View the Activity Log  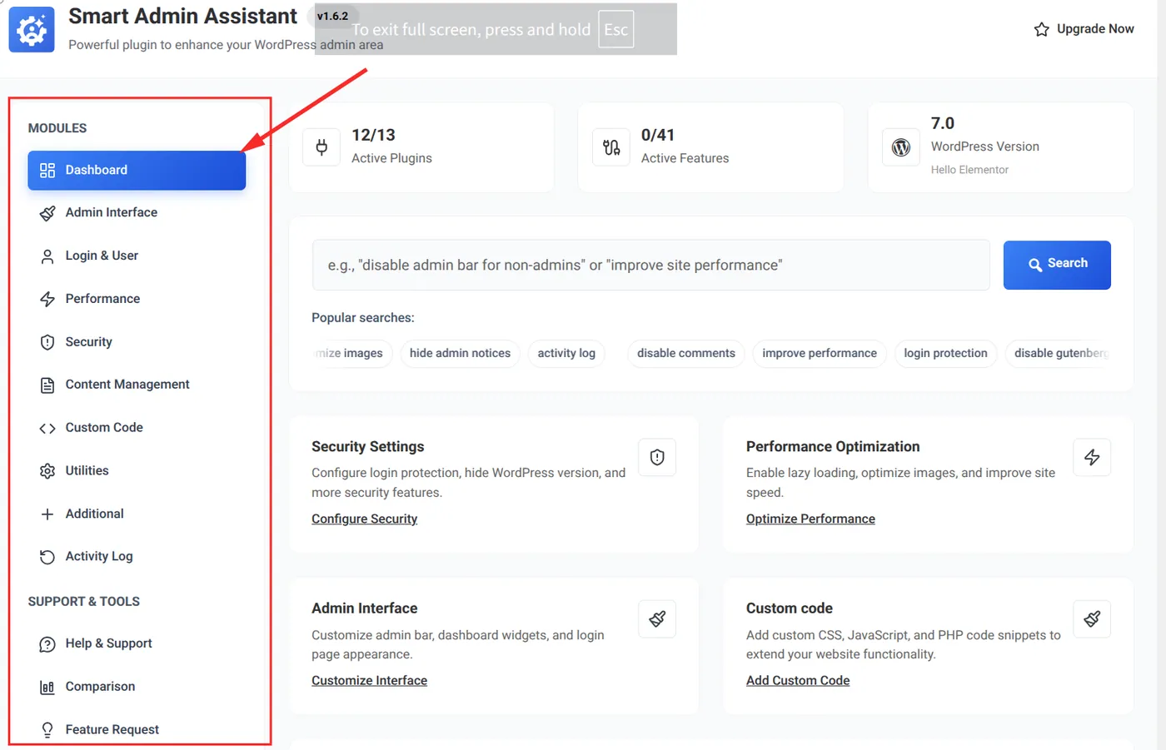tap(137, 557)
